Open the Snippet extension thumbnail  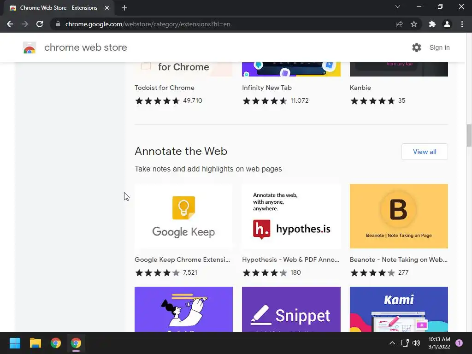291,309
